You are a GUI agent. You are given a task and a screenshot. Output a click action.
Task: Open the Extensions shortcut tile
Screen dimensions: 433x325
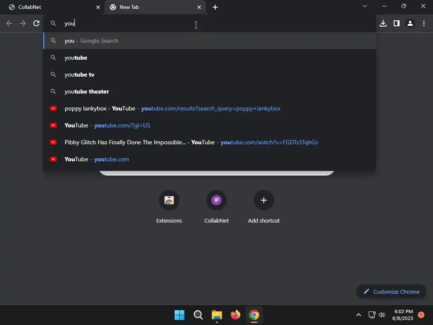click(x=169, y=207)
